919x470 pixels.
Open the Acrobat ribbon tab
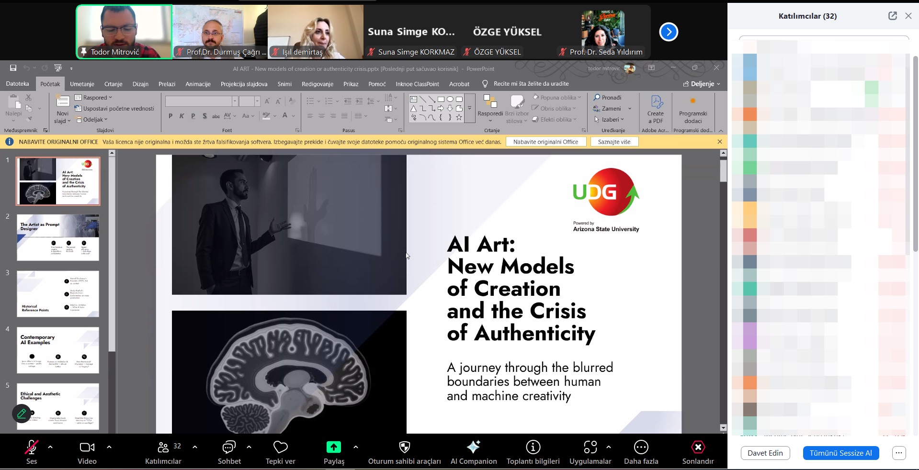tap(459, 84)
